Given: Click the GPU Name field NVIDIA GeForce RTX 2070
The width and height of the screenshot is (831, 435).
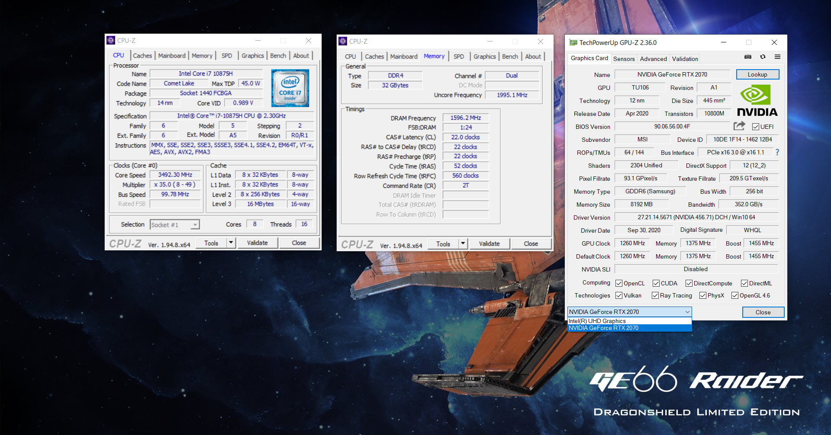Looking at the screenshot, I should [672, 74].
